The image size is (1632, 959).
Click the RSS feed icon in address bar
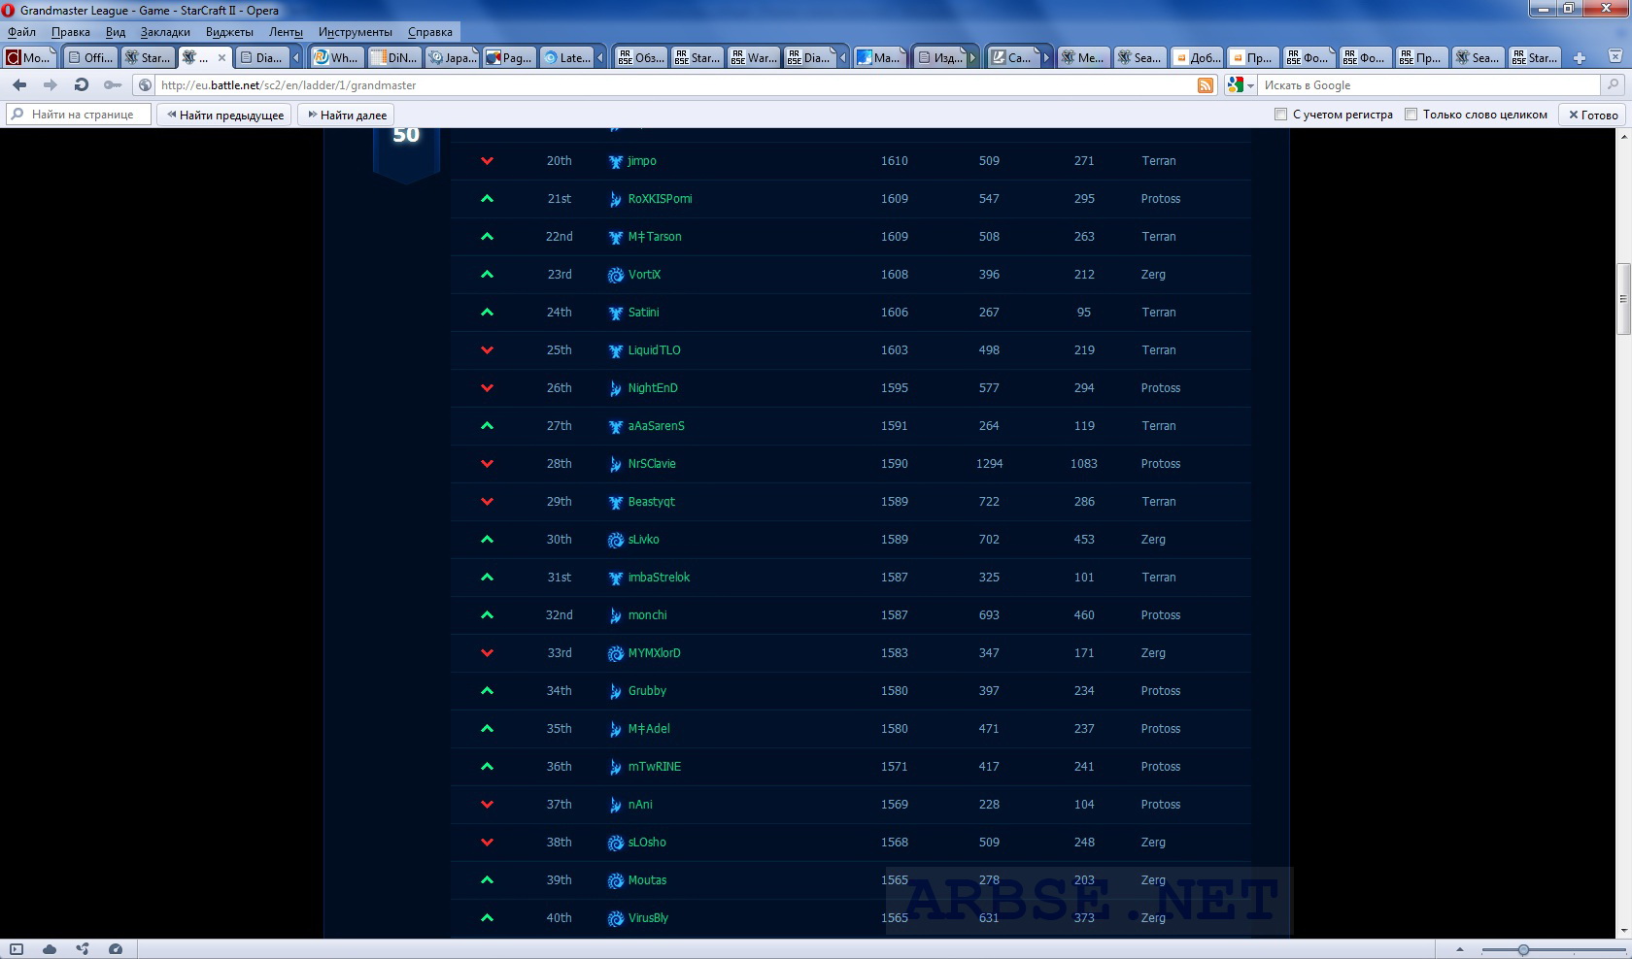click(x=1206, y=85)
